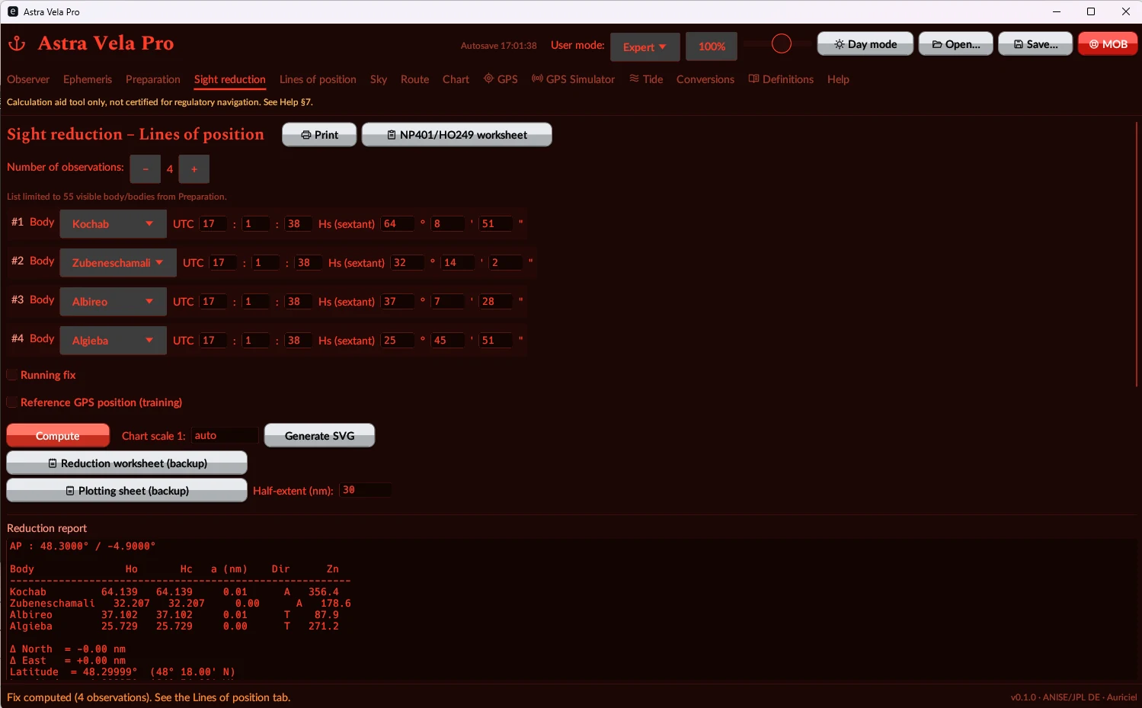Click Kochab's Hs degrees field showing 64

tap(397, 224)
